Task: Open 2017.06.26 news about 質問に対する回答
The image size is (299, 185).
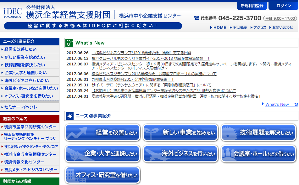Action: point(141,53)
